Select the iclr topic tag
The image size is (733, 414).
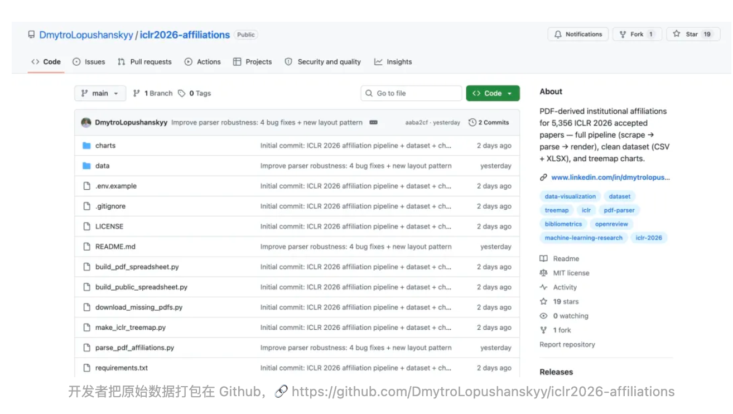point(586,210)
